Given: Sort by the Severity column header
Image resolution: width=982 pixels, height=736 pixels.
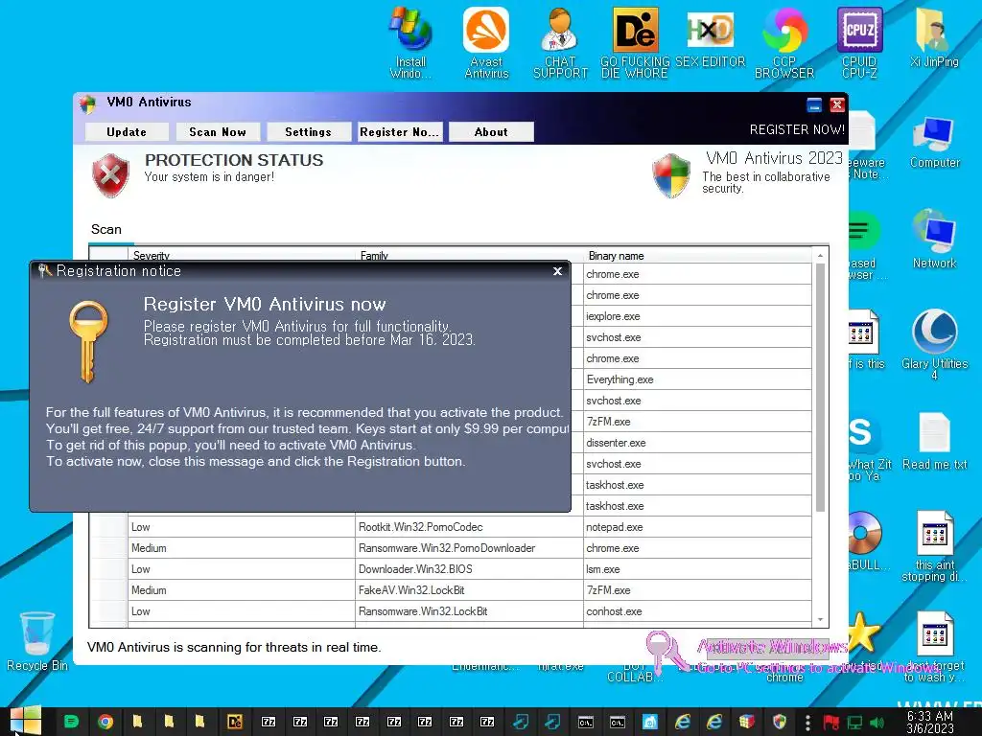Looking at the screenshot, I should click(242, 255).
